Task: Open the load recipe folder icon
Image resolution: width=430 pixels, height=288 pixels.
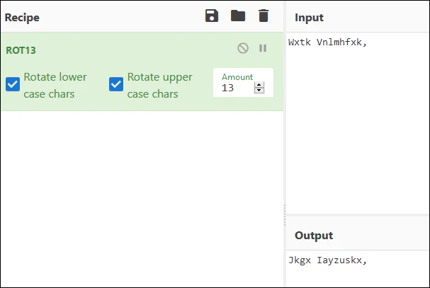Action: point(238,16)
